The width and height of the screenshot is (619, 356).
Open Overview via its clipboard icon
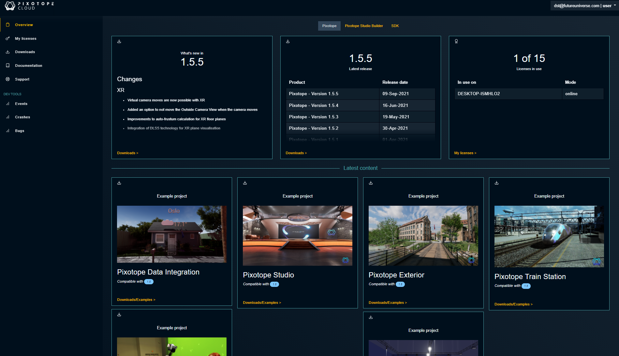coord(8,25)
